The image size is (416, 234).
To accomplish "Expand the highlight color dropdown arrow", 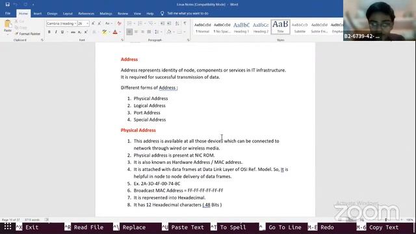I will click(109, 32).
